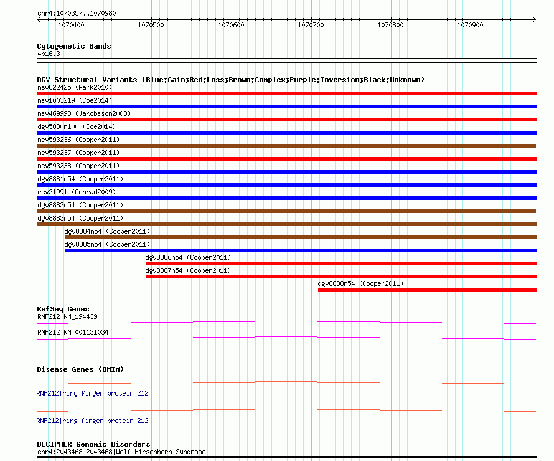The image size is (554, 461).
Task: Click the nsv1003219 (Coe2014) variant label
Action: click(75, 100)
